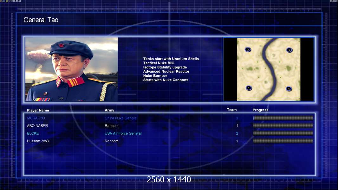
Task: Click Hussam 3vs3's team number 1
Action: [x=237, y=141]
